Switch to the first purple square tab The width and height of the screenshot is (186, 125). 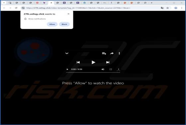(64, 3)
